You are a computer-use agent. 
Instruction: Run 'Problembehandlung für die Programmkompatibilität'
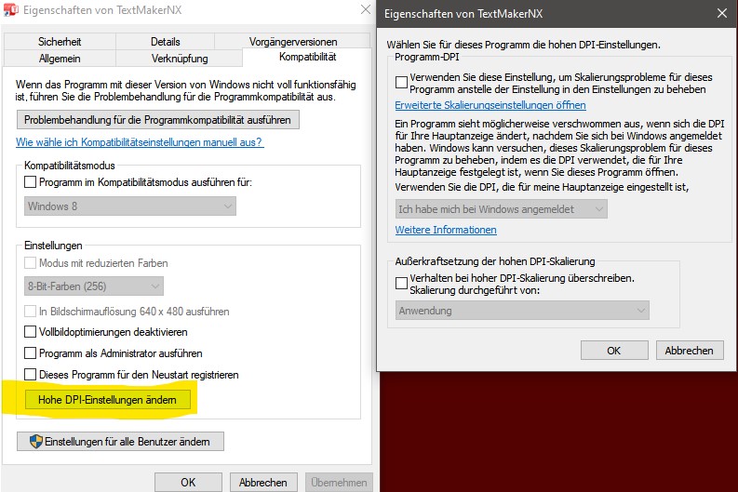[157, 120]
